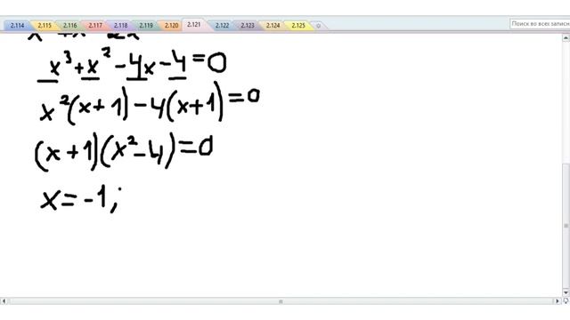Select the 2.116 section tab

point(69,26)
